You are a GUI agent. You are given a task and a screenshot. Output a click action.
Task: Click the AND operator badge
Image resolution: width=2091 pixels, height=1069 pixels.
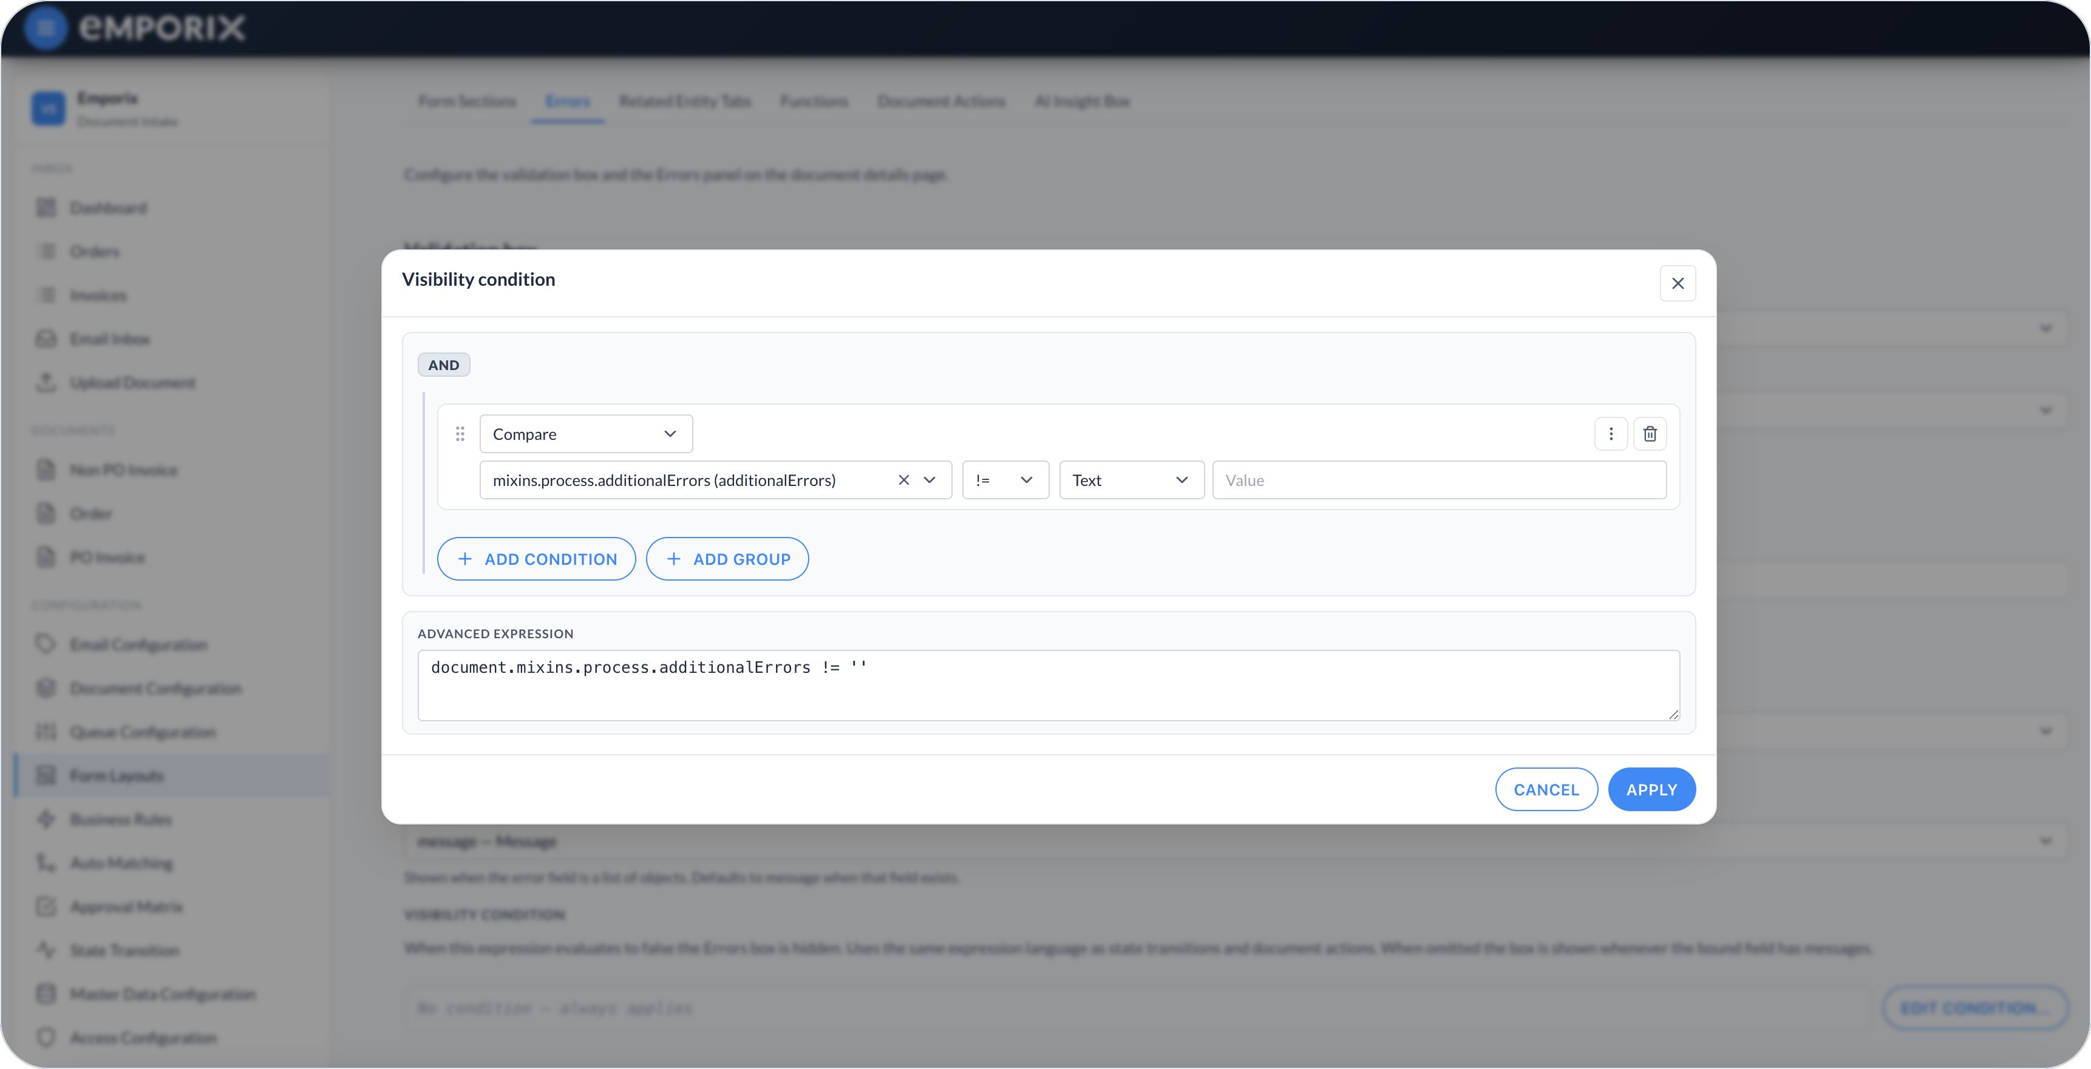(x=443, y=365)
